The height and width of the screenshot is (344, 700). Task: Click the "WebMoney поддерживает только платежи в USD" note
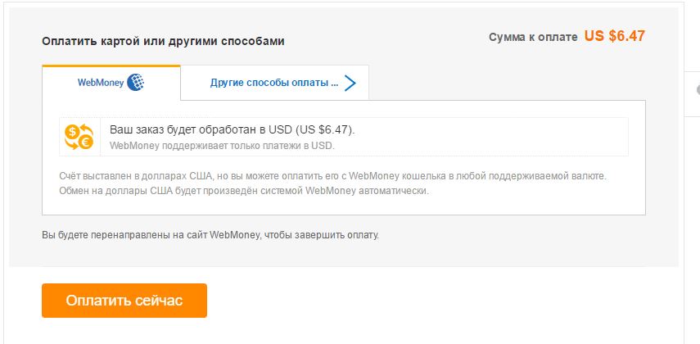point(222,146)
